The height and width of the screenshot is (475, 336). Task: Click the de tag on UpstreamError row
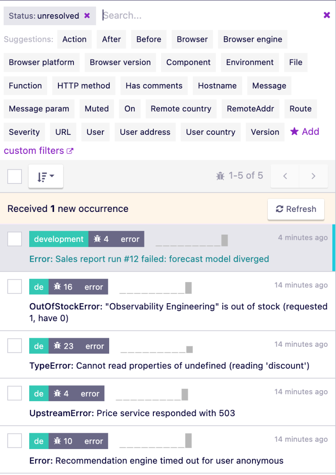(x=39, y=393)
